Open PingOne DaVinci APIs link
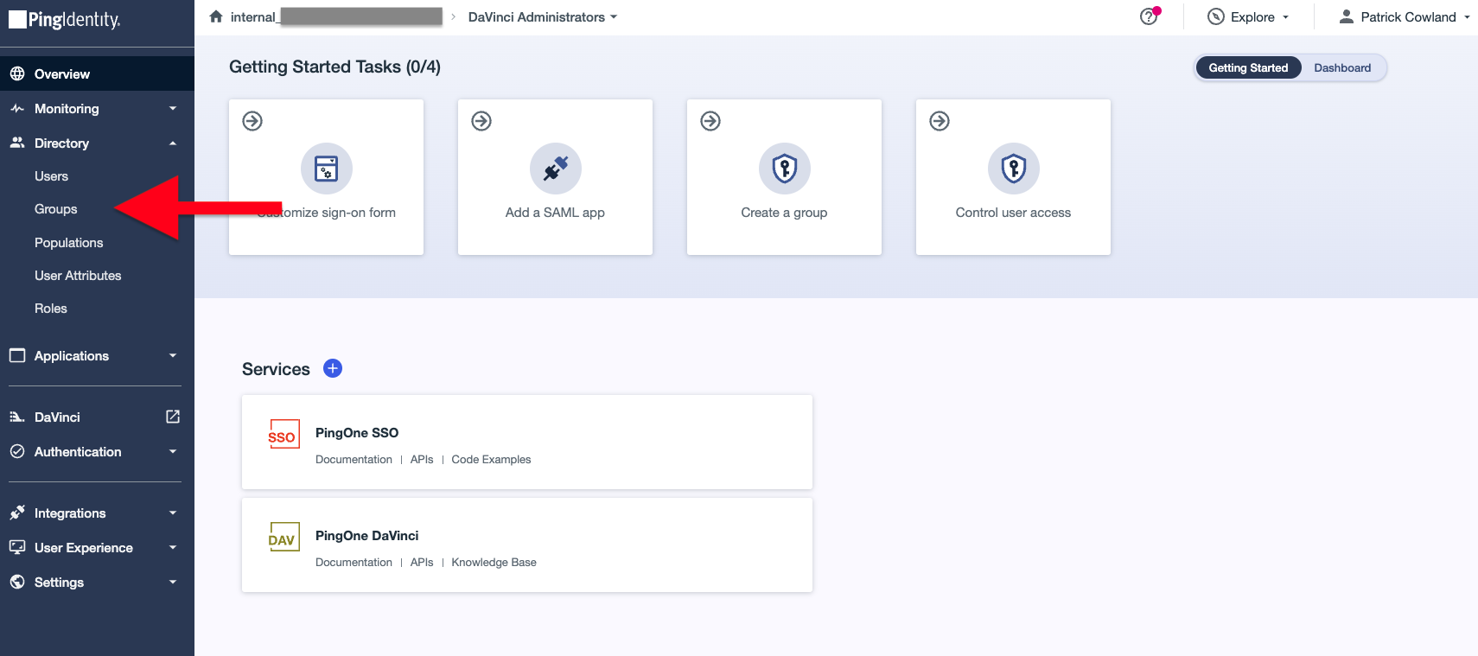The width and height of the screenshot is (1478, 656). 422,562
